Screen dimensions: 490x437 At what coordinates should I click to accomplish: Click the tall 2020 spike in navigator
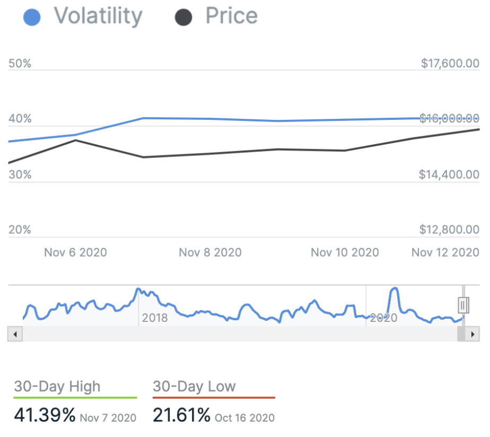click(x=393, y=291)
